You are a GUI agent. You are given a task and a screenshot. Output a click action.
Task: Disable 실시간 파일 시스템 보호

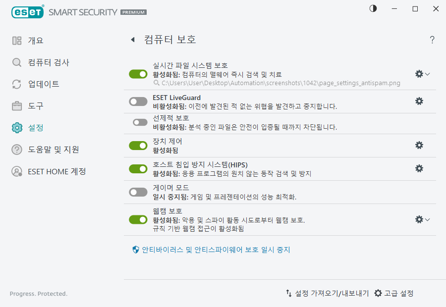pyautogui.click(x=138, y=74)
